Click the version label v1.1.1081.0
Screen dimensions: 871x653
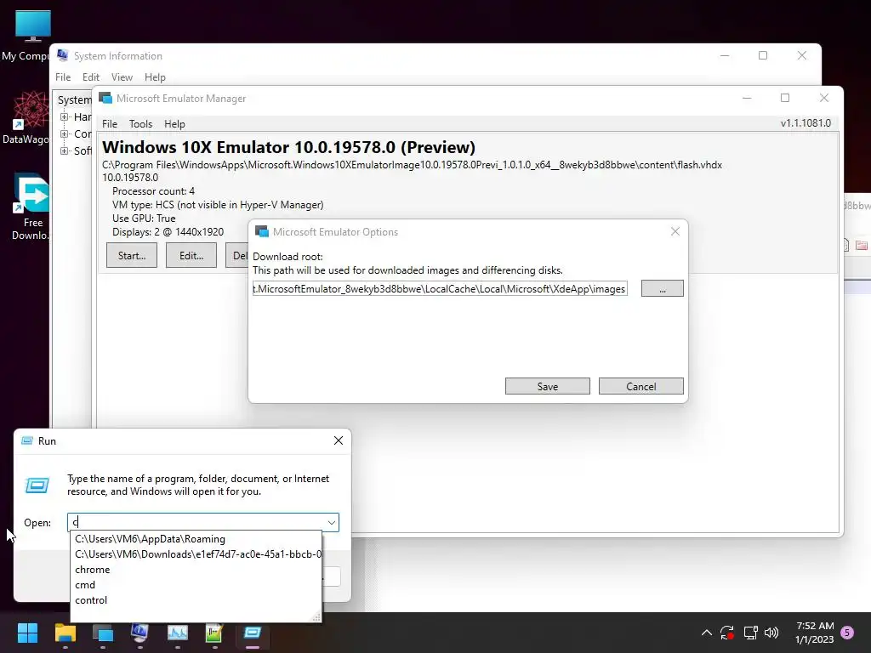tap(806, 123)
